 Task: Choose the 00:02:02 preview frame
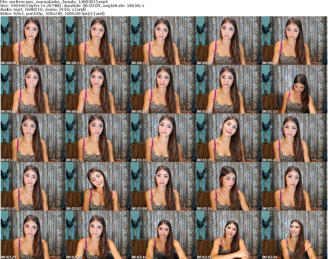click(98, 186)
